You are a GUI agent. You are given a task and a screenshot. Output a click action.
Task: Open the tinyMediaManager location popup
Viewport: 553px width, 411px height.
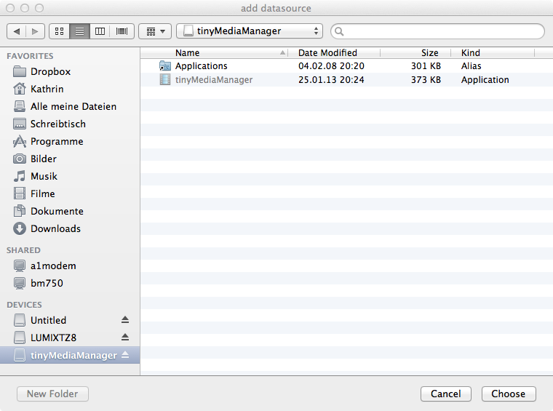coord(250,31)
